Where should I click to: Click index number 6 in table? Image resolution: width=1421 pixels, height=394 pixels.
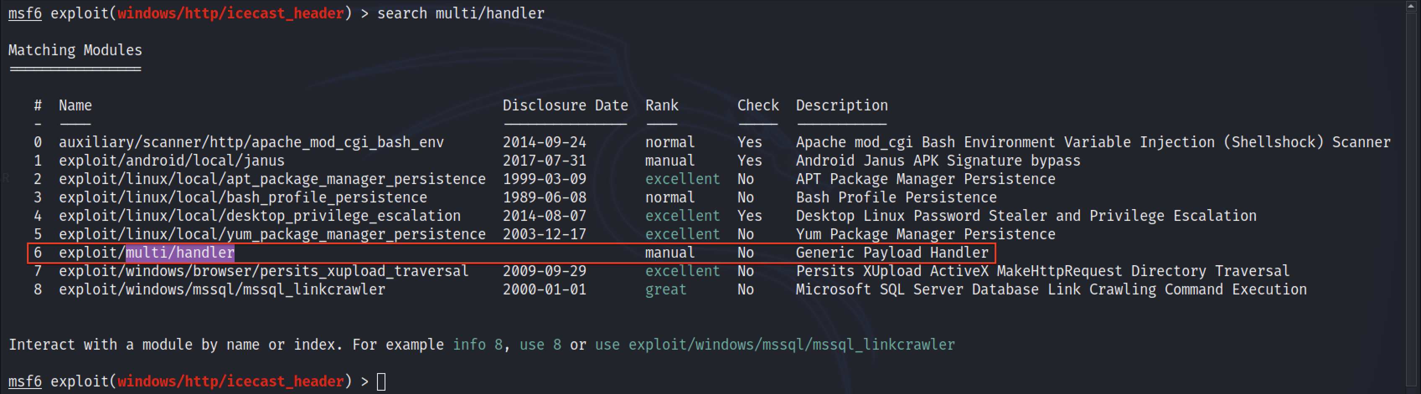pos(38,253)
